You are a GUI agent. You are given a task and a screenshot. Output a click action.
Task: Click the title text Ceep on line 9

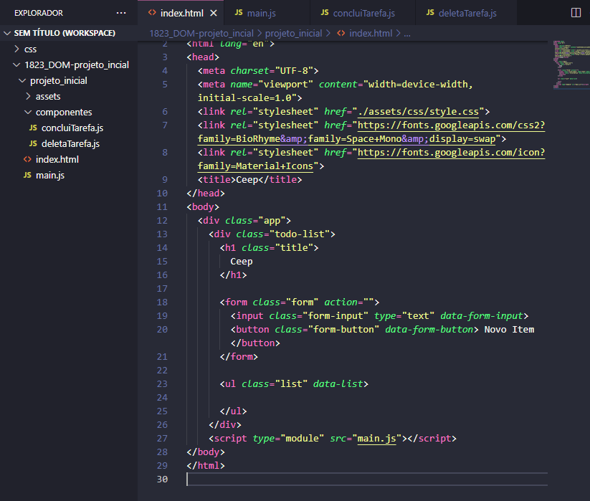(x=247, y=180)
